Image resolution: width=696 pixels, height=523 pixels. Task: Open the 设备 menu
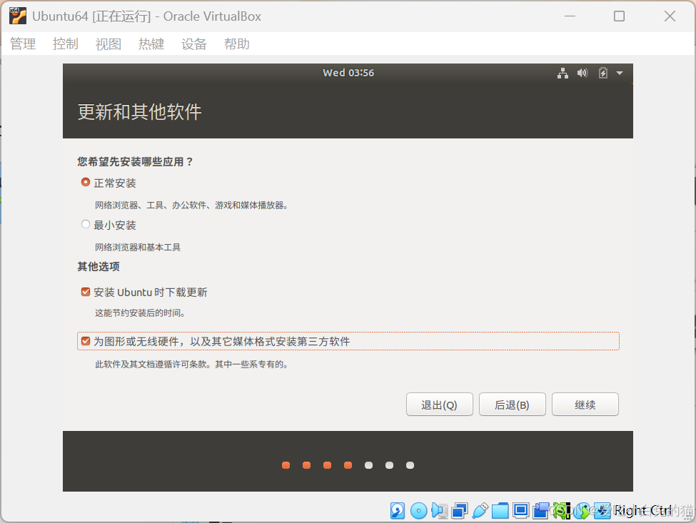(194, 44)
